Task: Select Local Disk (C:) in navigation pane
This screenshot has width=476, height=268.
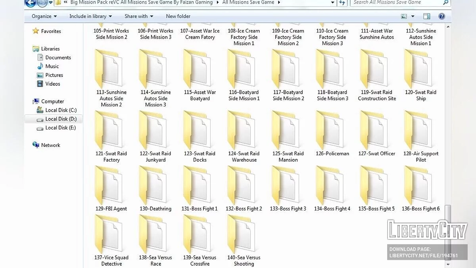Action: pyautogui.click(x=61, y=110)
